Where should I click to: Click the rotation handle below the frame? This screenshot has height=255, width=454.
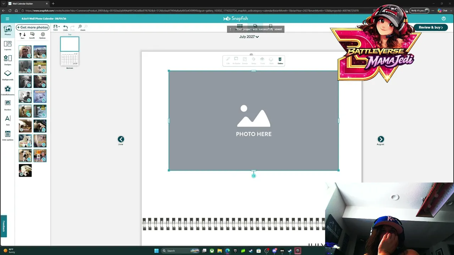click(254, 176)
